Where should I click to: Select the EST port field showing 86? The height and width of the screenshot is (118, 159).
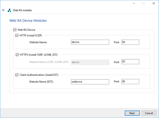(130, 81)
